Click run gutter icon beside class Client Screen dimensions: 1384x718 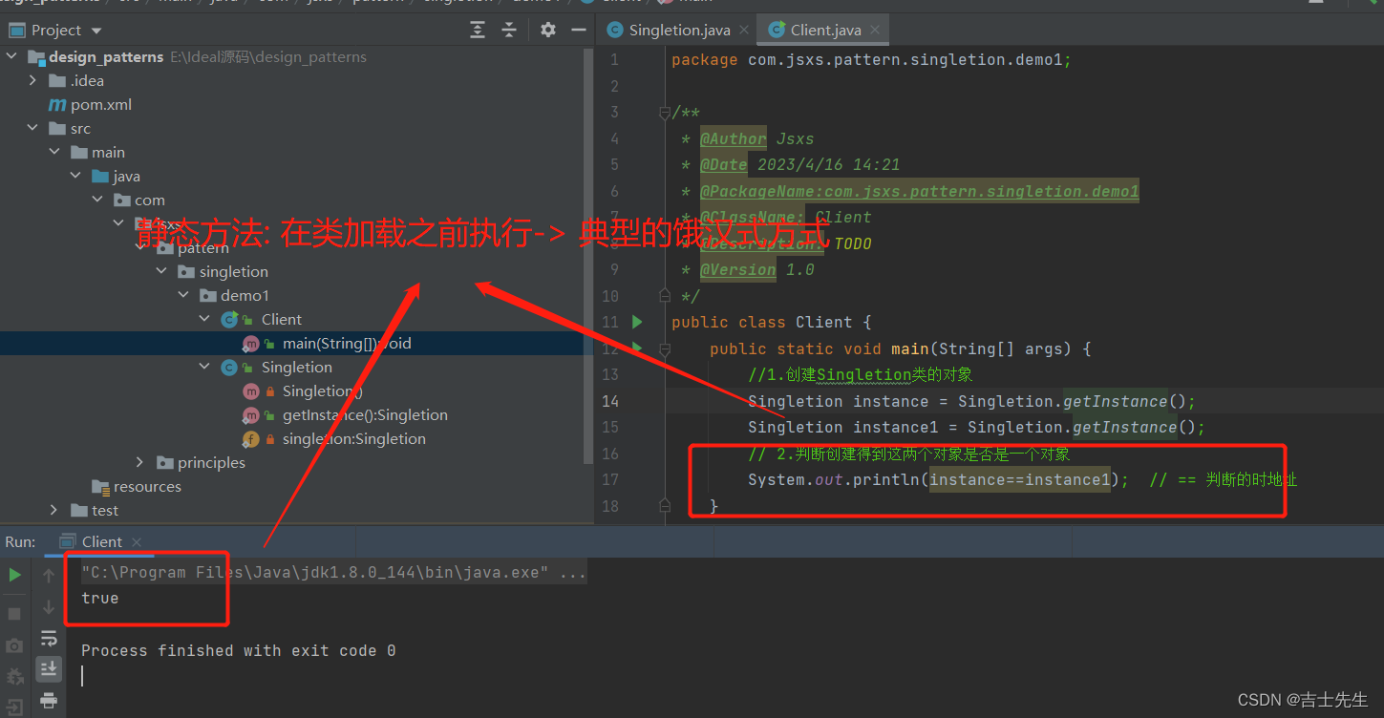(x=637, y=322)
